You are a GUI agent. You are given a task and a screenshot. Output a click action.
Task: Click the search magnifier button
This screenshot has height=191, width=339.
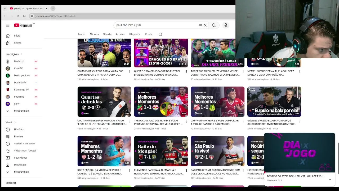(x=214, y=25)
